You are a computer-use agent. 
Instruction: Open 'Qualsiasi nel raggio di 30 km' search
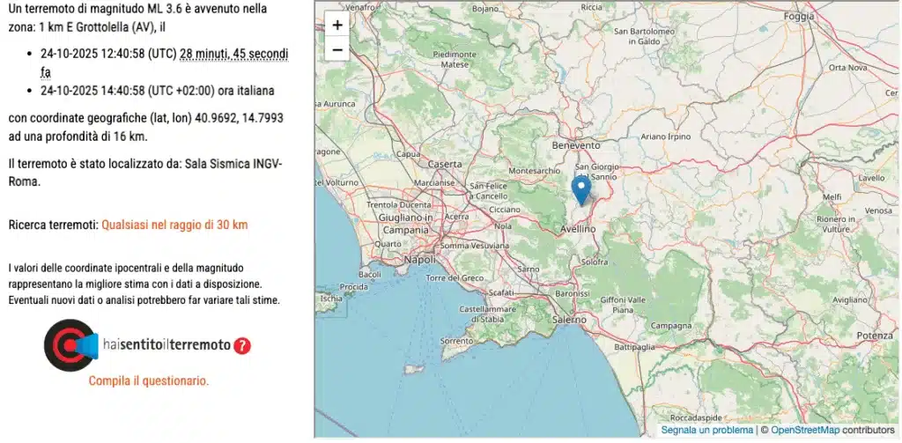tap(174, 225)
